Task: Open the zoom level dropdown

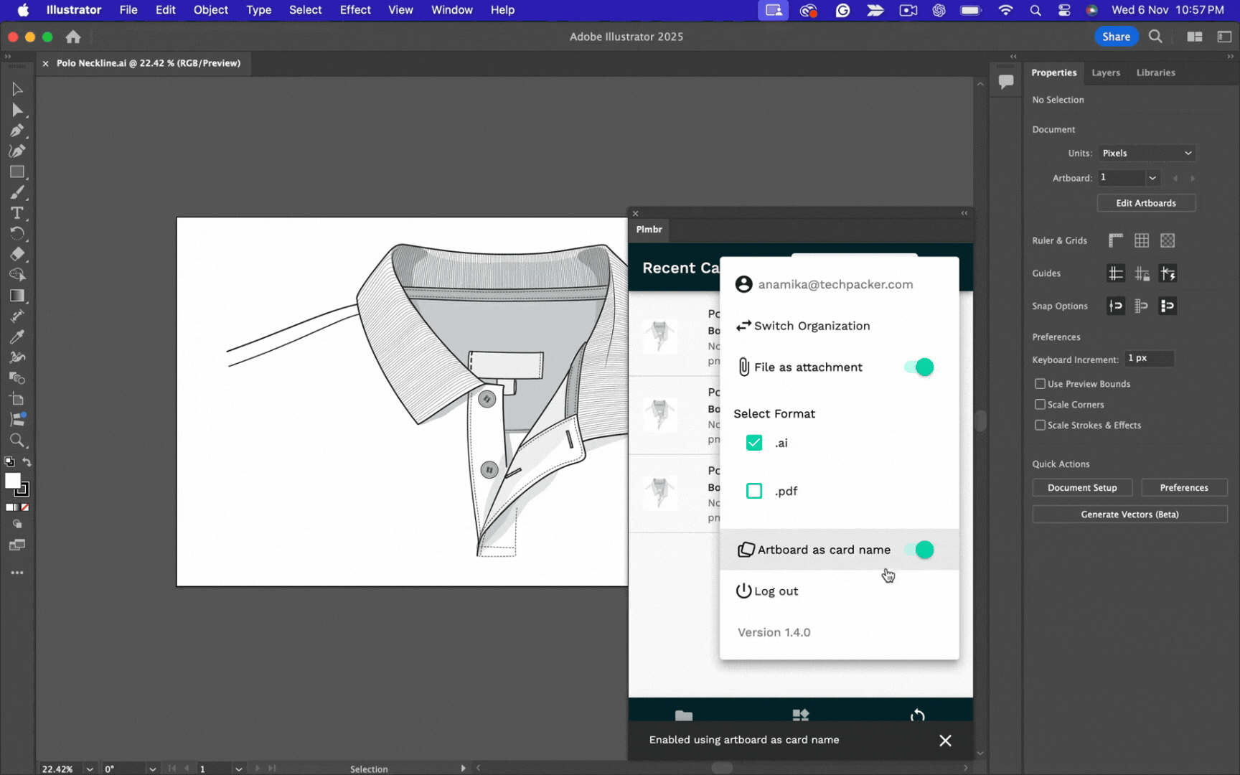Action: click(90, 769)
